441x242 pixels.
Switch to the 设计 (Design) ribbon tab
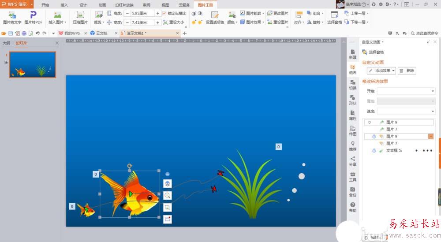click(x=83, y=5)
